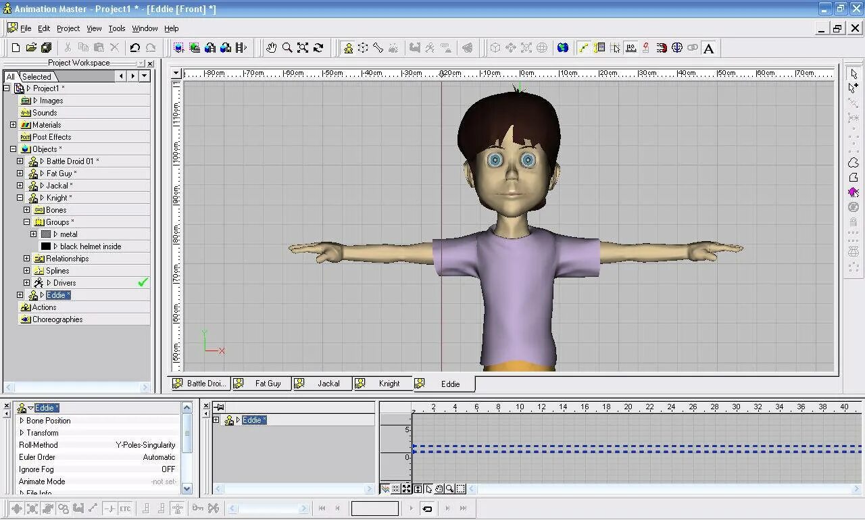Screen dimensions: 865x520
Task: Click the frame number input field
Action: (x=375, y=509)
